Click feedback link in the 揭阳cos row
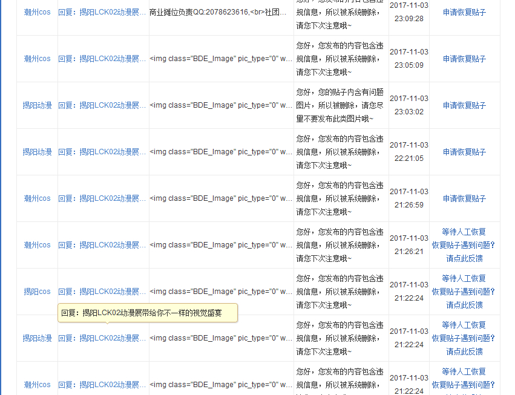 [x=464, y=305]
